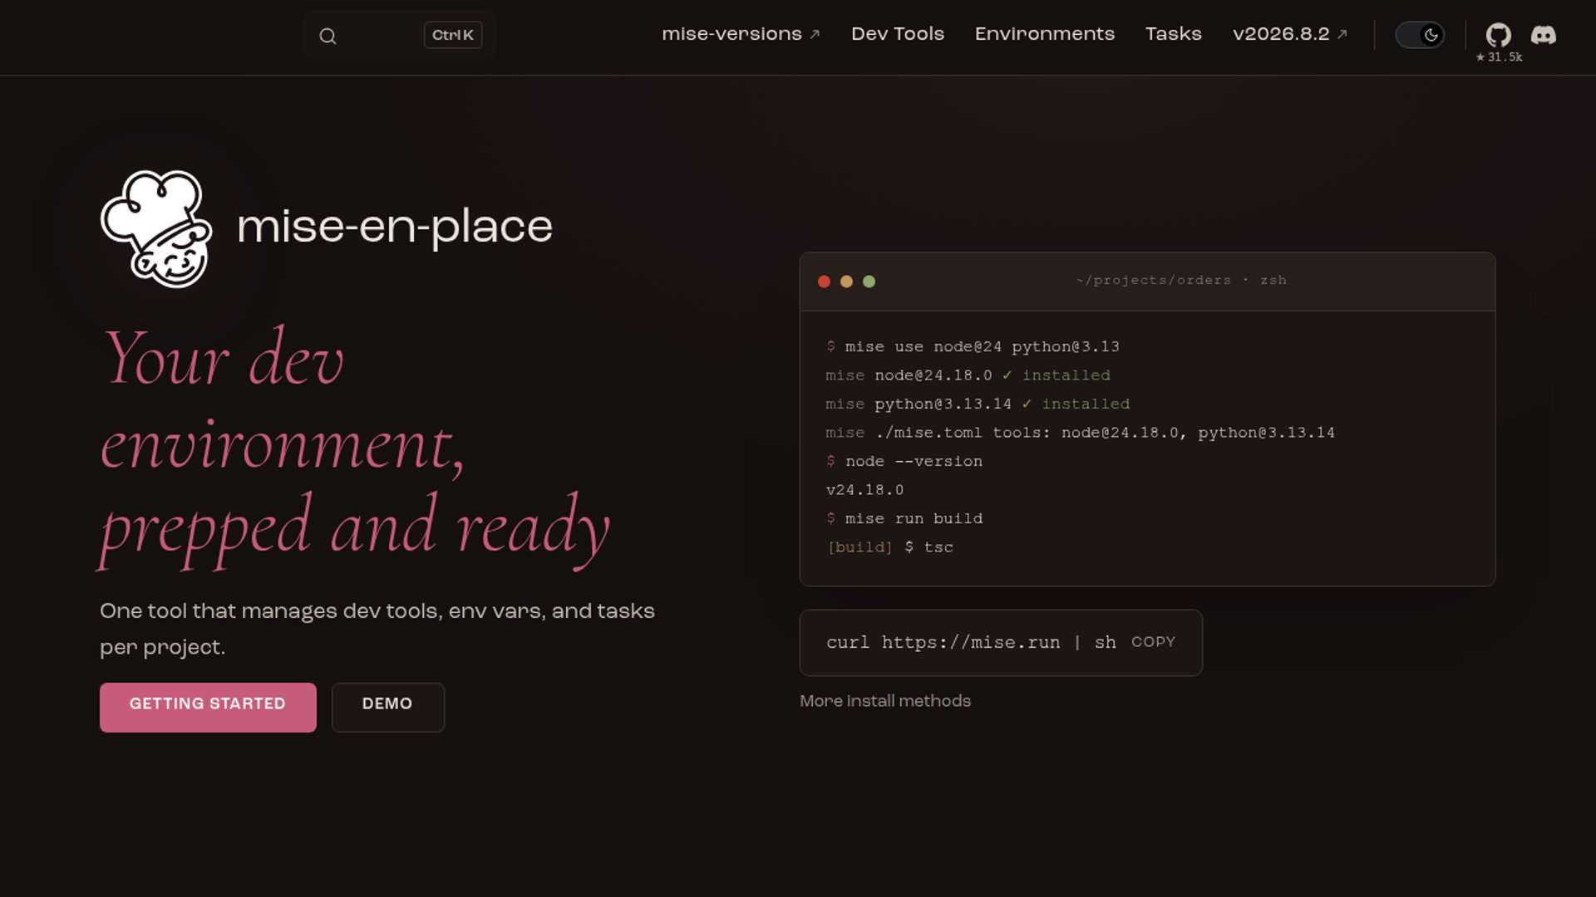Click the "curl https://mise.run | sh" text
Screen dimensions: 1596x897
point(971,642)
